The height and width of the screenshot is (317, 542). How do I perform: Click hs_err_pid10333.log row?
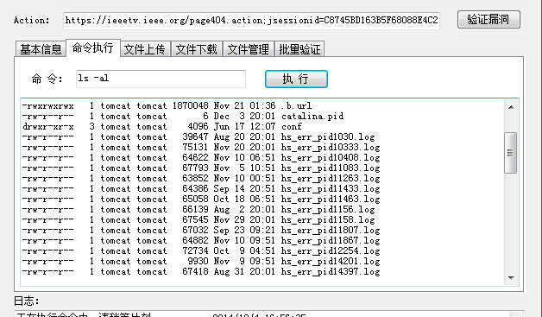201,147
